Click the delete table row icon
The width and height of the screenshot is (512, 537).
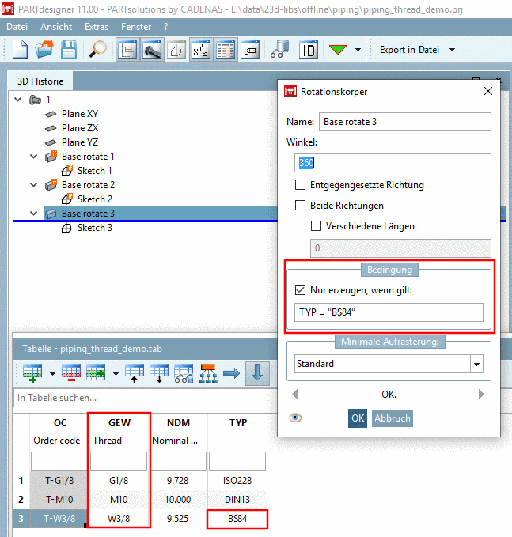pos(71,373)
